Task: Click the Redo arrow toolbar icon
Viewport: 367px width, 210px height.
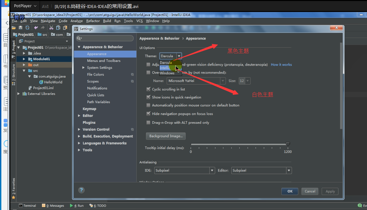Action: click(43, 28)
